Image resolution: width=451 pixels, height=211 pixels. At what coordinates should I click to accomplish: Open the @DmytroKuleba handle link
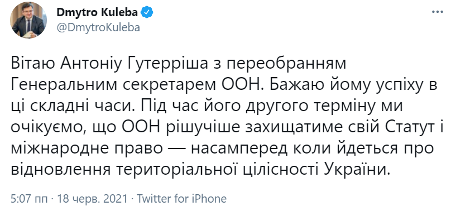pos(98,27)
